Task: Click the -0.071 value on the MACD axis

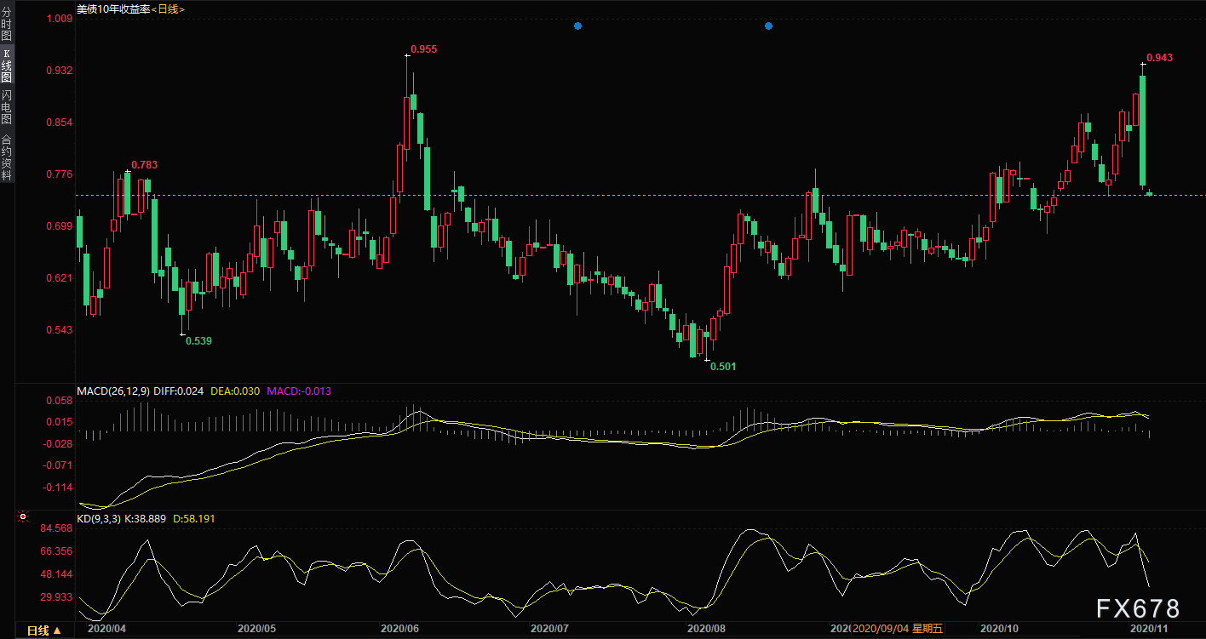Action: click(x=57, y=465)
